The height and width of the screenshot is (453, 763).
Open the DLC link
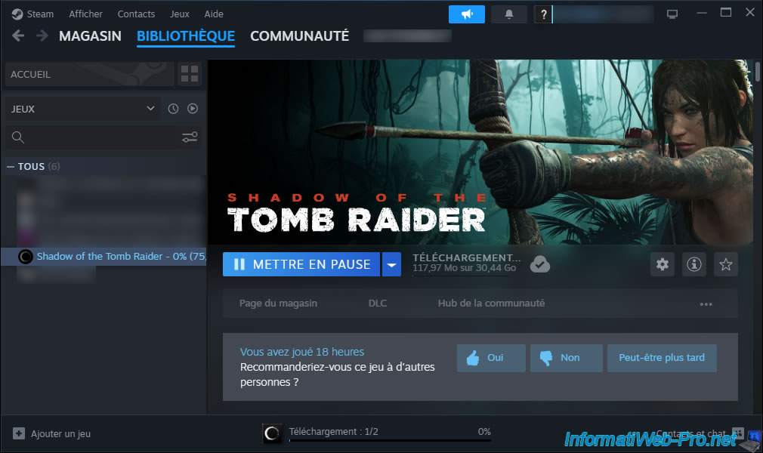[378, 304]
